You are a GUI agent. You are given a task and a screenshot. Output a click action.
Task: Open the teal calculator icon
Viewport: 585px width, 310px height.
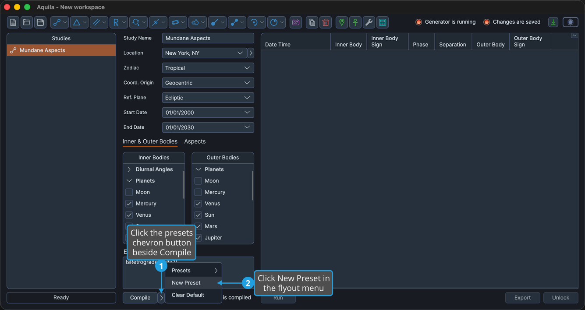click(383, 22)
